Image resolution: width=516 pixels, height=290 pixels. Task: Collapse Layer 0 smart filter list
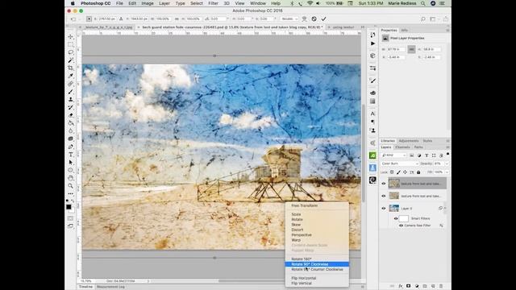point(445,209)
